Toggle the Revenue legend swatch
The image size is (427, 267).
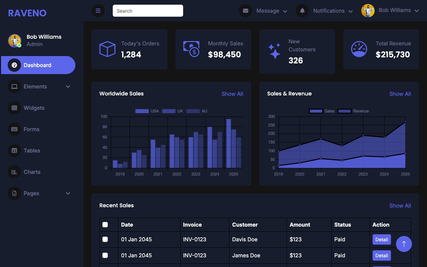click(345, 111)
